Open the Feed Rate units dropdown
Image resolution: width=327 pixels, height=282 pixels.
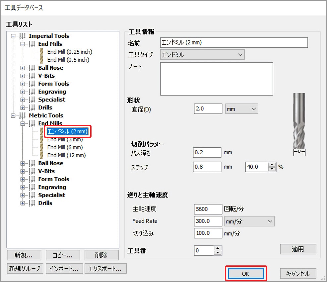tap(249, 221)
